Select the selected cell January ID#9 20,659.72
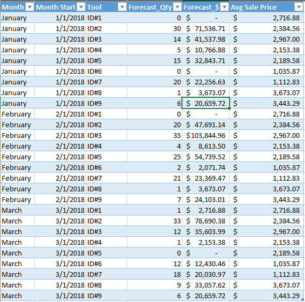This screenshot has width=305, height=302. (x=205, y=103)
